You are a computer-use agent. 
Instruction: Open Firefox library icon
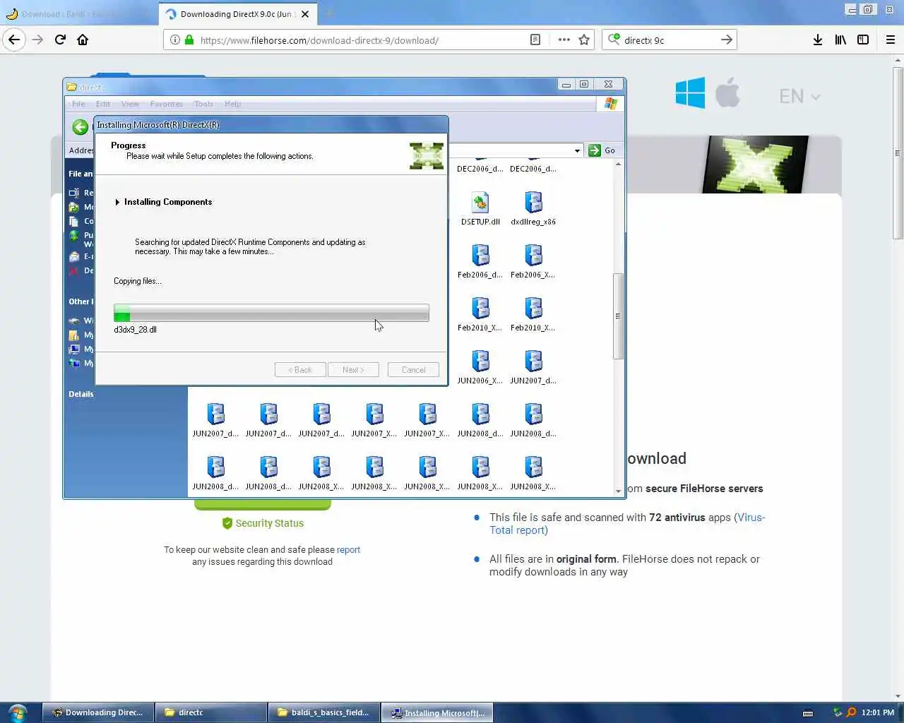tap(840, 40)
